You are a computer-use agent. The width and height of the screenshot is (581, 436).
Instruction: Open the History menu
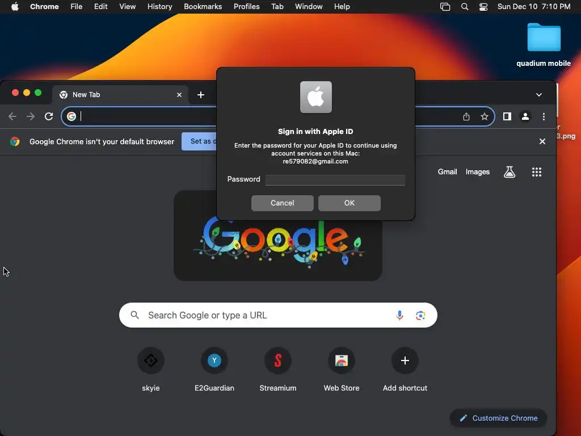[159, 7]
